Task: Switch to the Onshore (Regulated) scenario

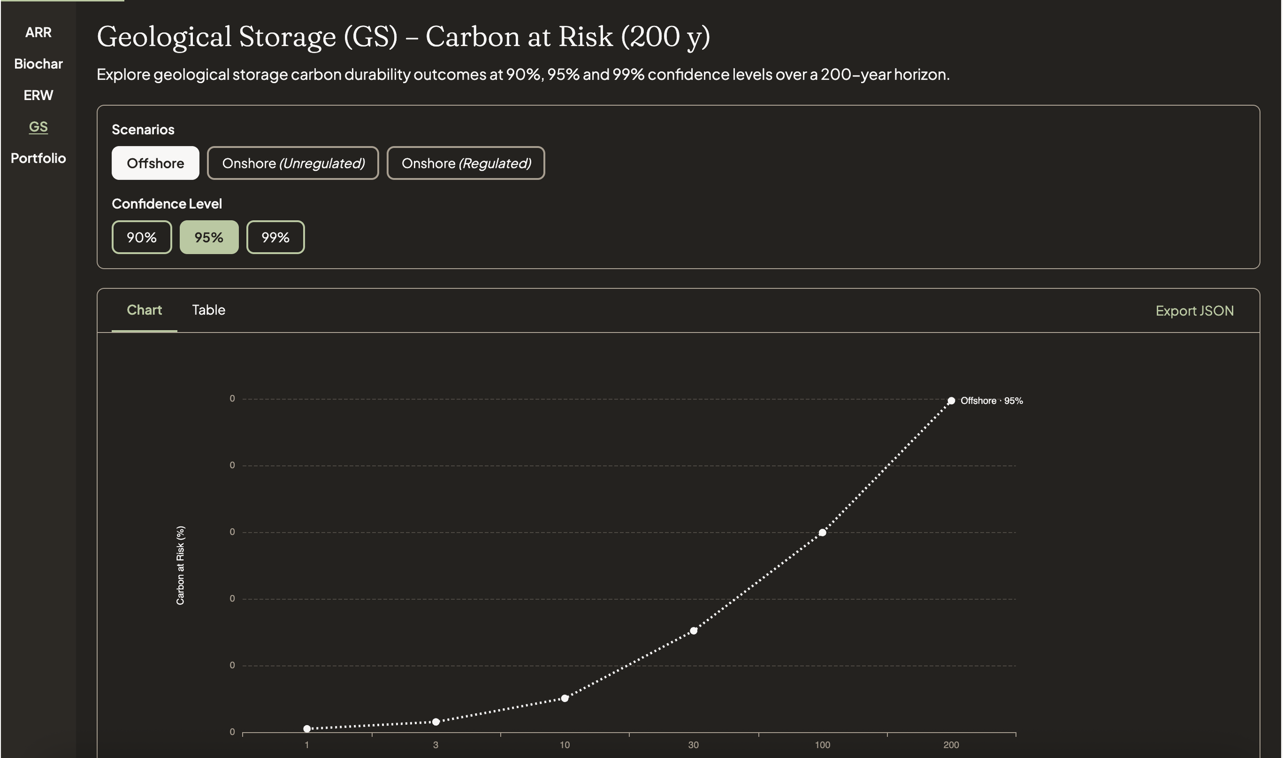Action: pos(466,163)
